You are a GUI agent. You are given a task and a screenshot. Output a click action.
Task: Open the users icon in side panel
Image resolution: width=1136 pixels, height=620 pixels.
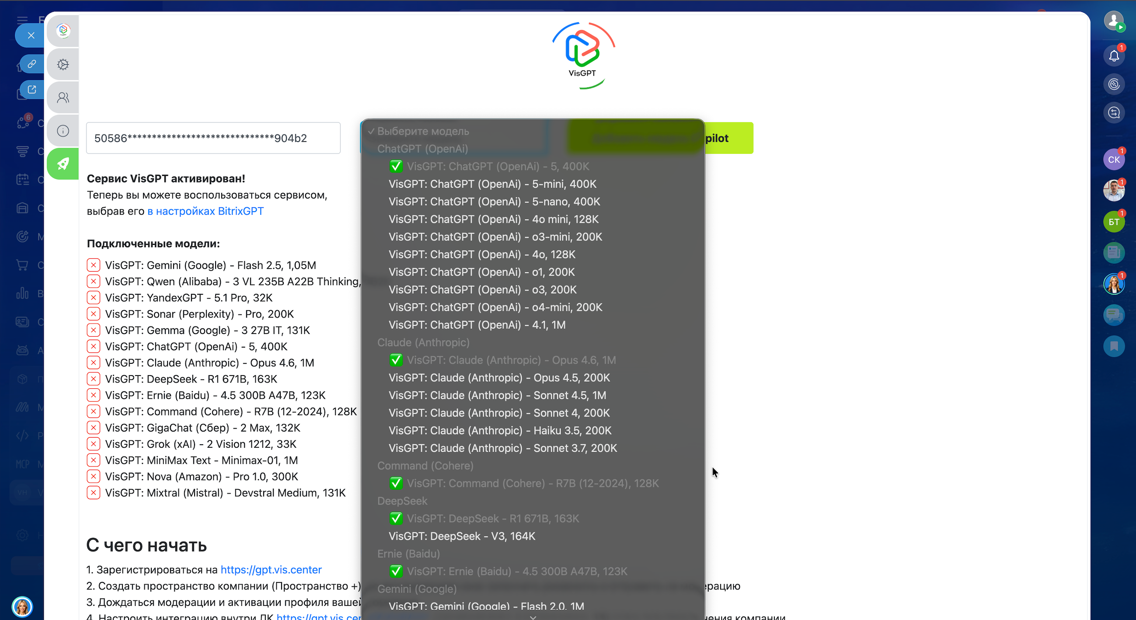click(x=63, y=98)
